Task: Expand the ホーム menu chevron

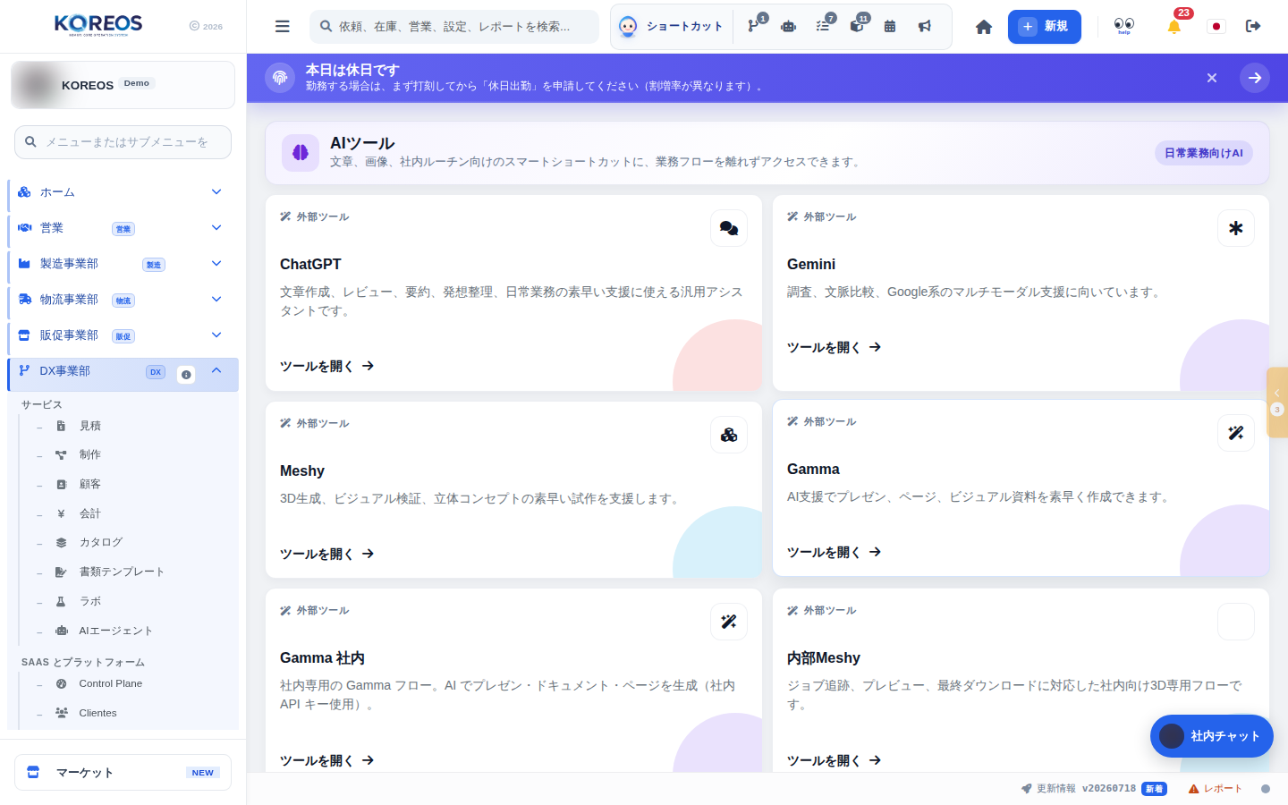Action: click(216, 191)
